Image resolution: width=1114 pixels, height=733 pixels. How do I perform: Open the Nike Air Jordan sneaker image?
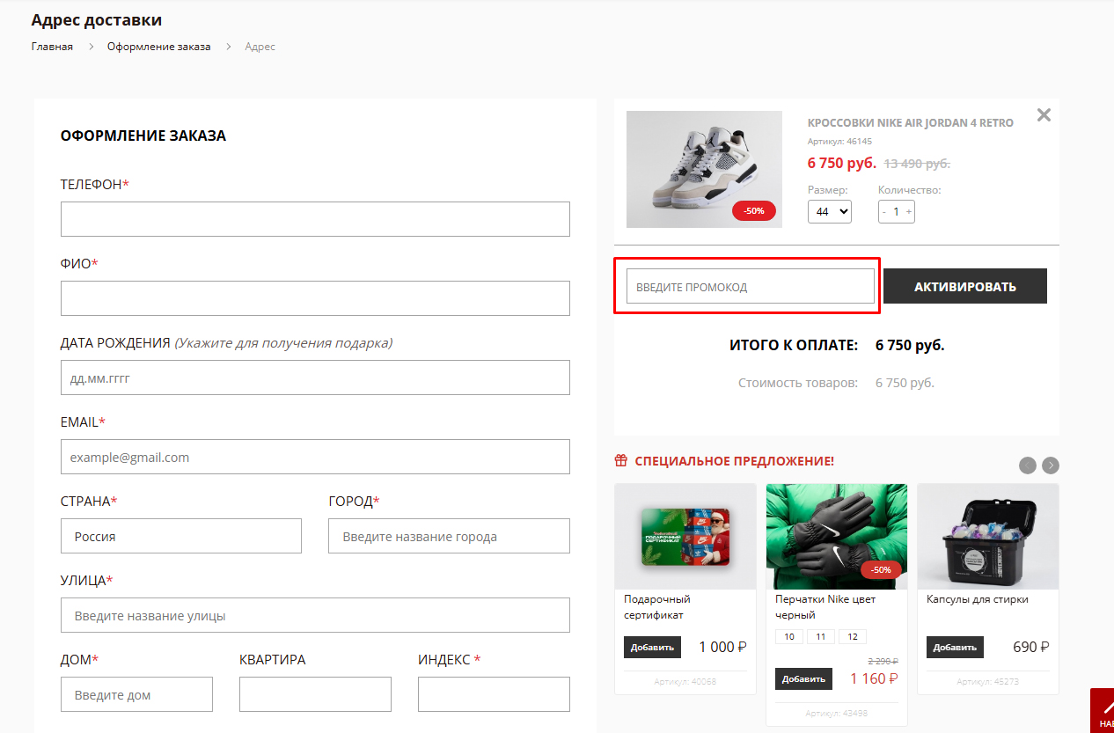coord(704,169)
